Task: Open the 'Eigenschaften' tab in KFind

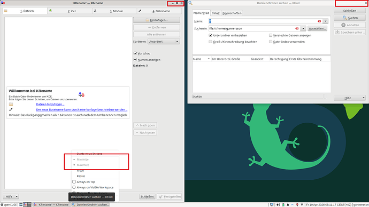Action: point(232,13)
